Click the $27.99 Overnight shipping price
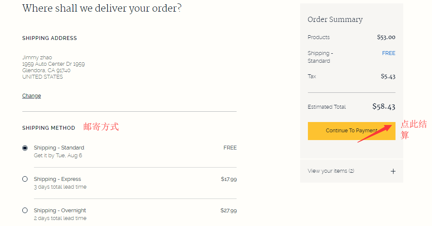This screenshot has height=226, width=432. click(228, 211)
